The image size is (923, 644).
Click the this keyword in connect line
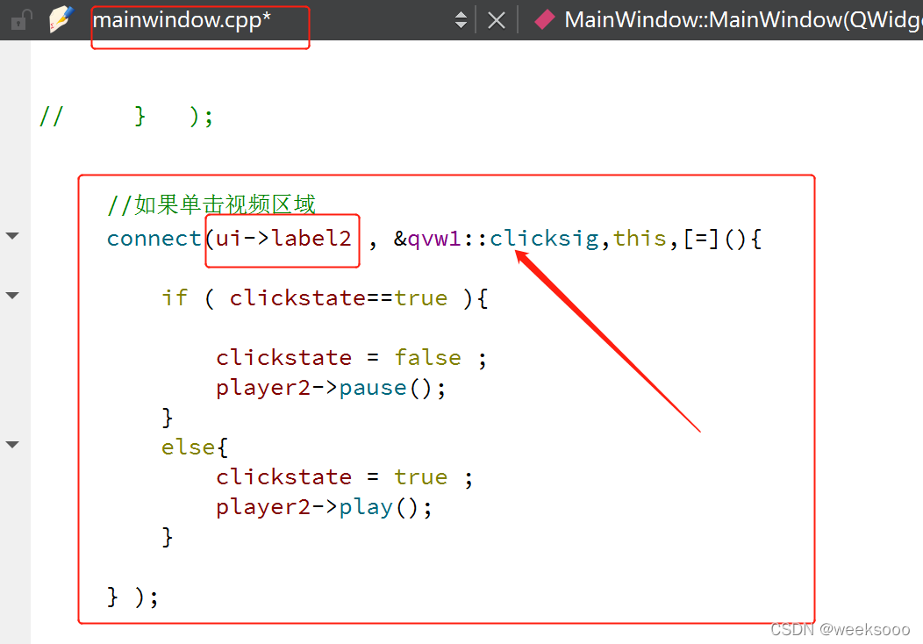tap(640, 239)
